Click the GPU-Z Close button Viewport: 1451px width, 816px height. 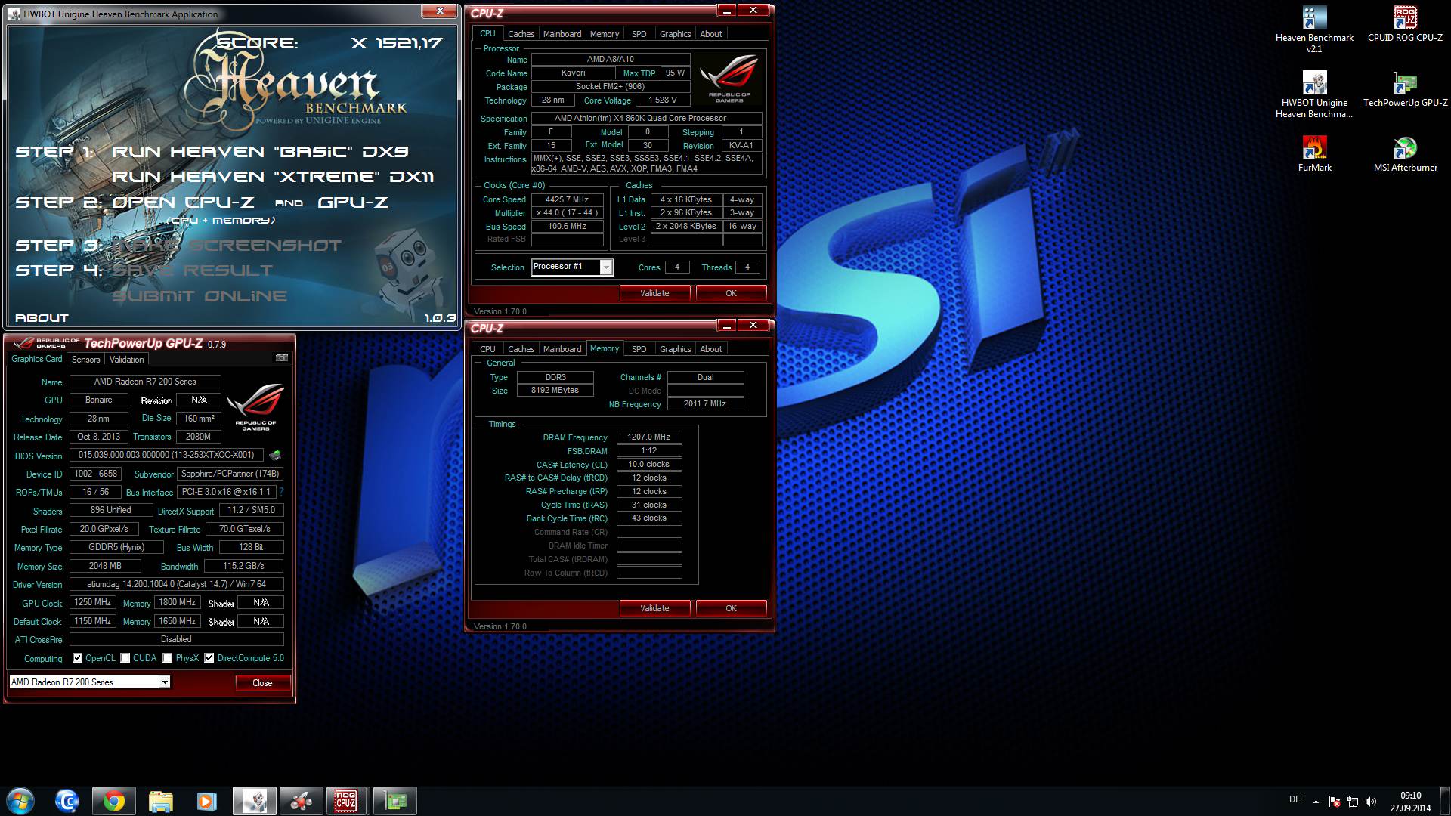click(x=262, y=682)
